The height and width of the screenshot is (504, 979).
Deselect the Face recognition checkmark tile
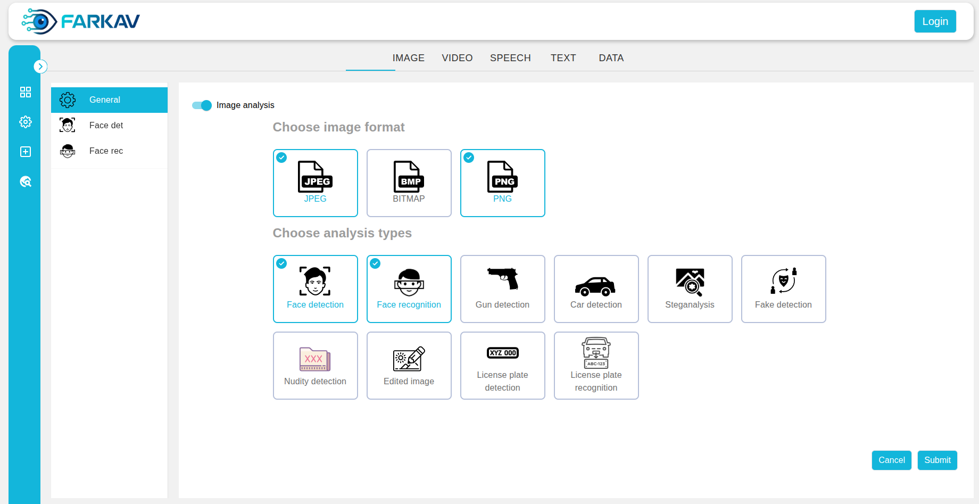click(409, 289)
